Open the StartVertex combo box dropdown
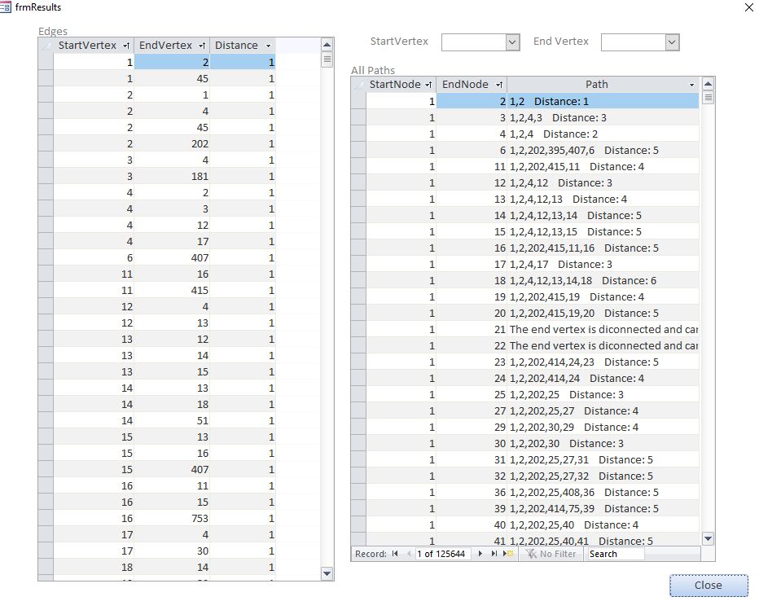 [512, 42]
